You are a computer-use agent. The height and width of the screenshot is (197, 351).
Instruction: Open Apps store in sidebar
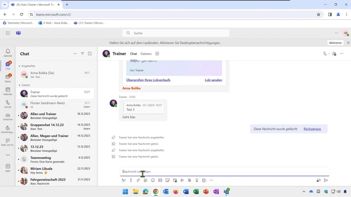pyautogui.click(x=8, y=167)
